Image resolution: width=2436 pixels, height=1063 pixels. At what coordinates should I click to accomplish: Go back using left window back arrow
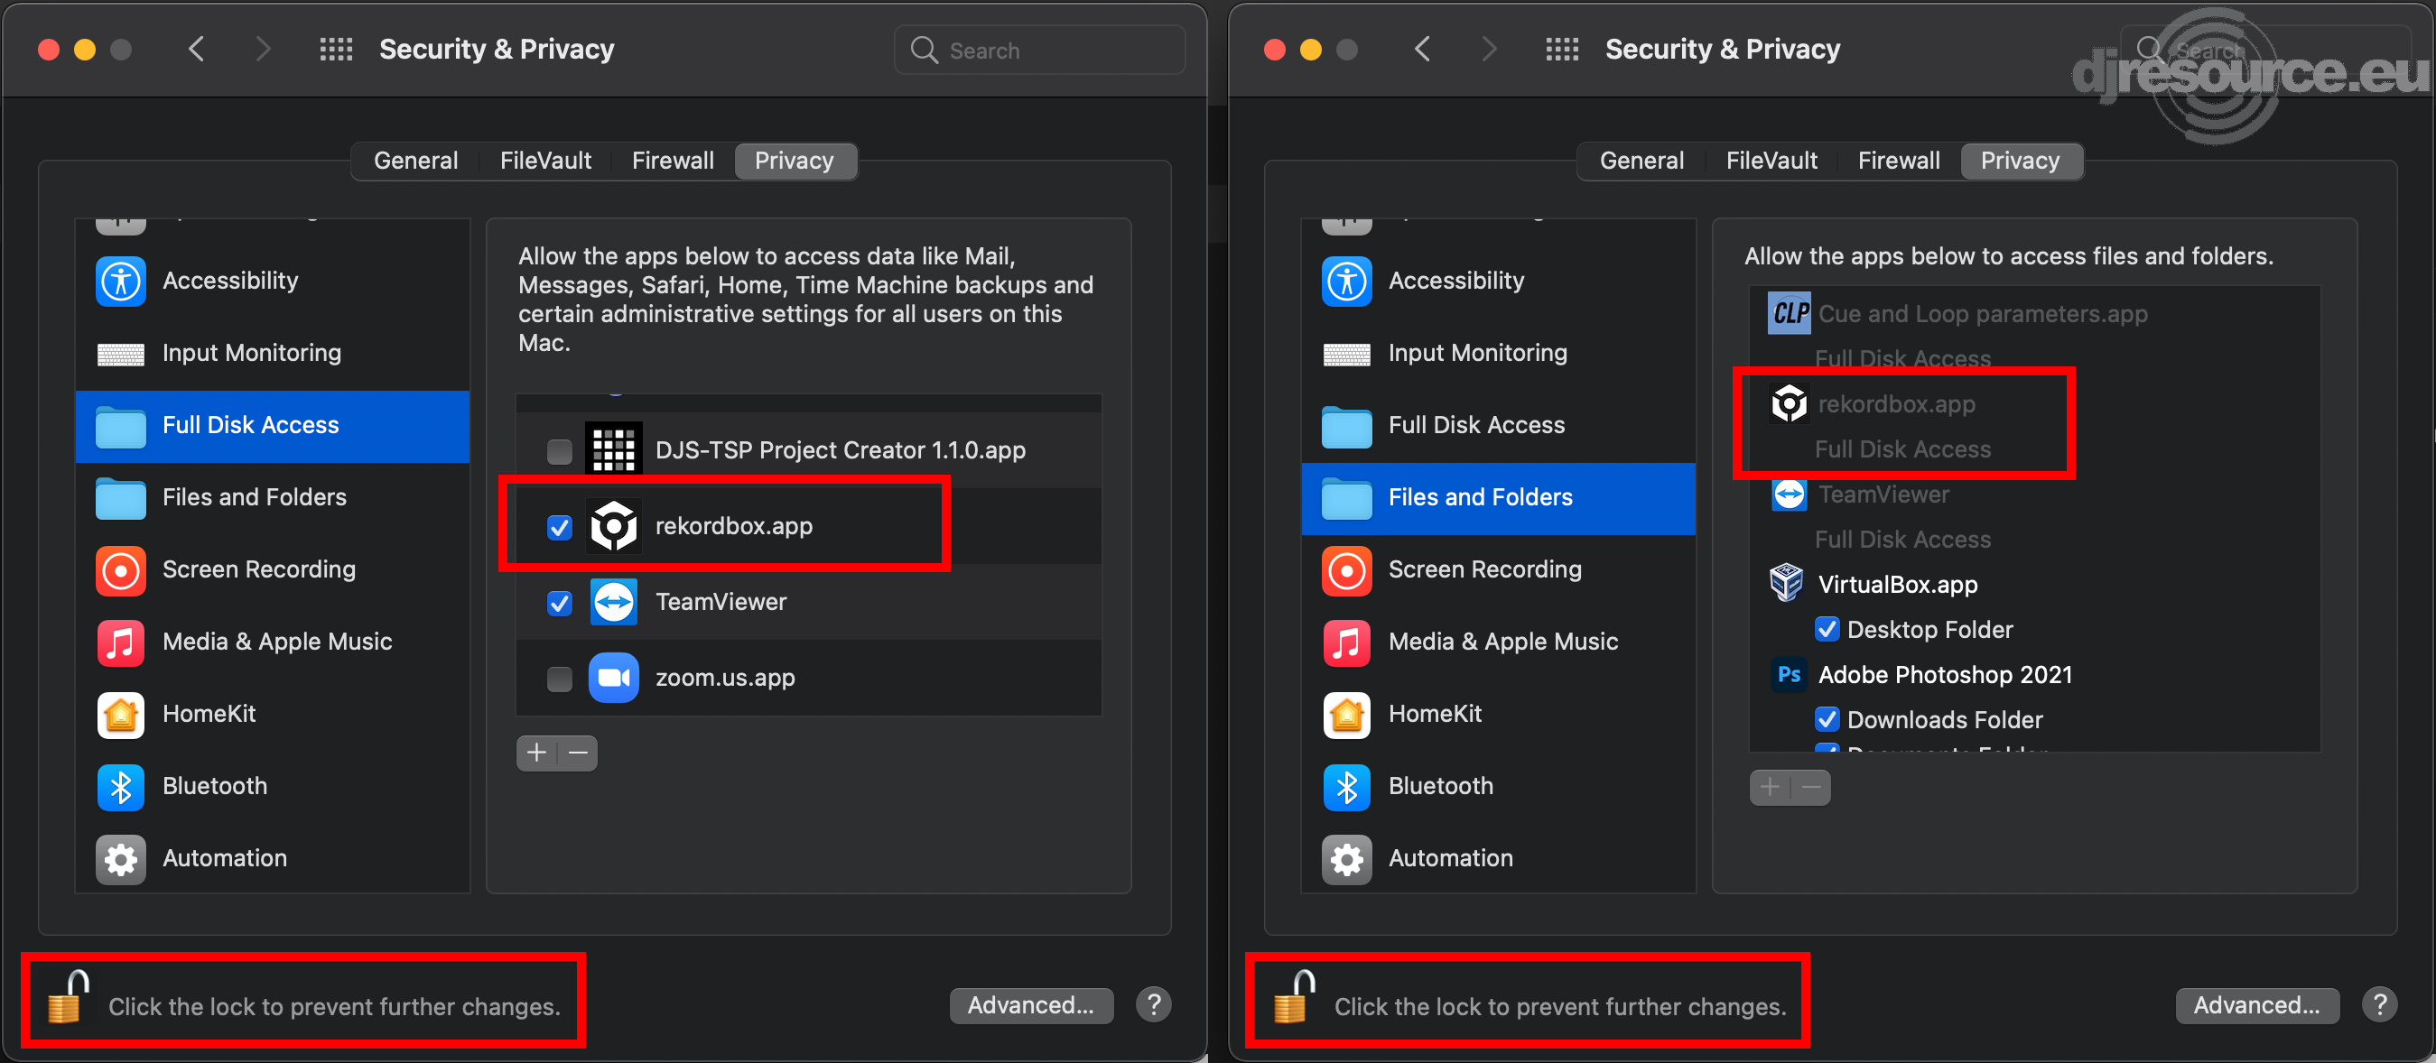tap(197, 49)
